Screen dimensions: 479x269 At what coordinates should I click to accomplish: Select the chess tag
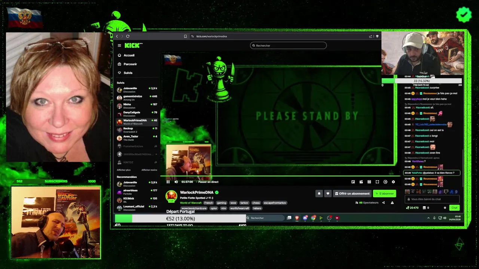point(256,203)
